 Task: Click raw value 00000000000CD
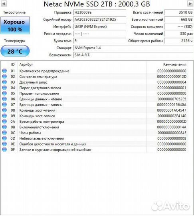(172, 122)
